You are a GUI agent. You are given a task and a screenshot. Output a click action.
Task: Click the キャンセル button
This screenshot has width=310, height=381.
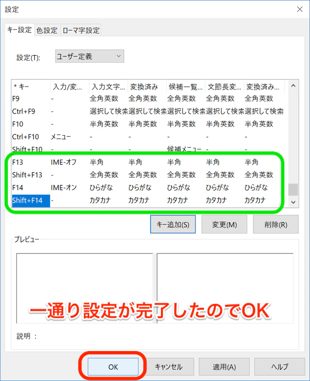[x=169, y=367]
